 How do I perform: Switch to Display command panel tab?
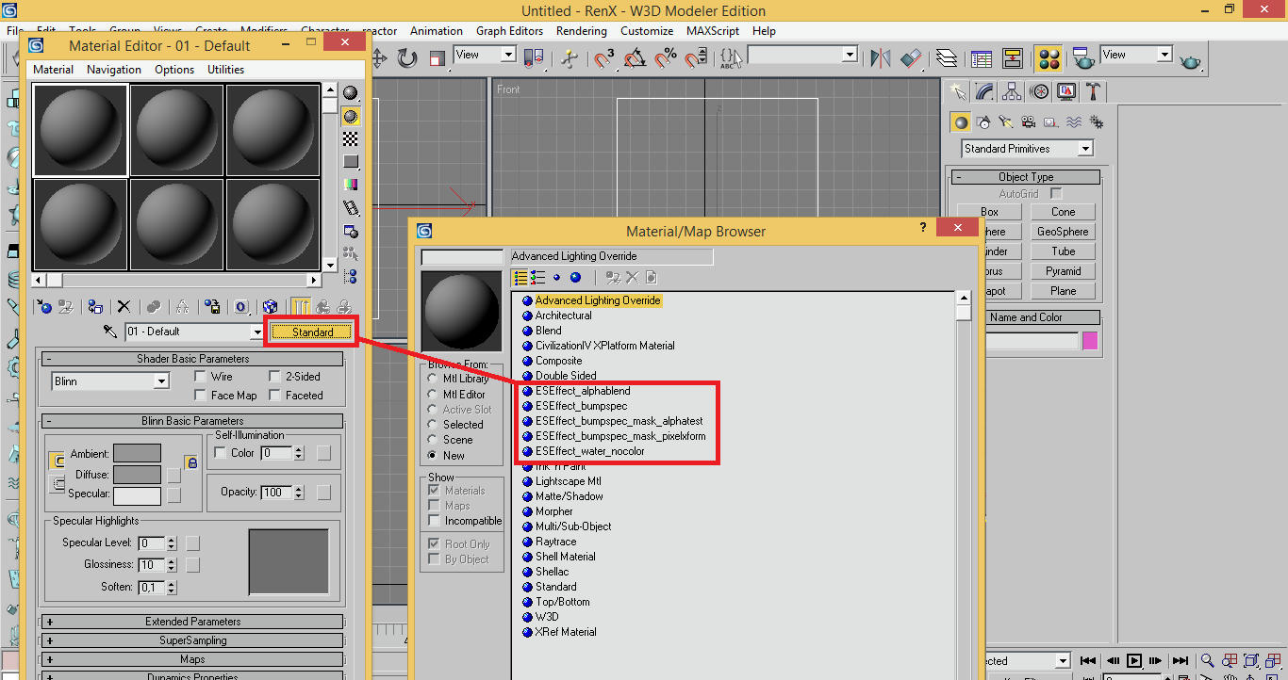1067,91
